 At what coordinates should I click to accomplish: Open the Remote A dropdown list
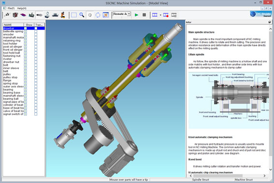pyautogui.click(x=122, y=14)
